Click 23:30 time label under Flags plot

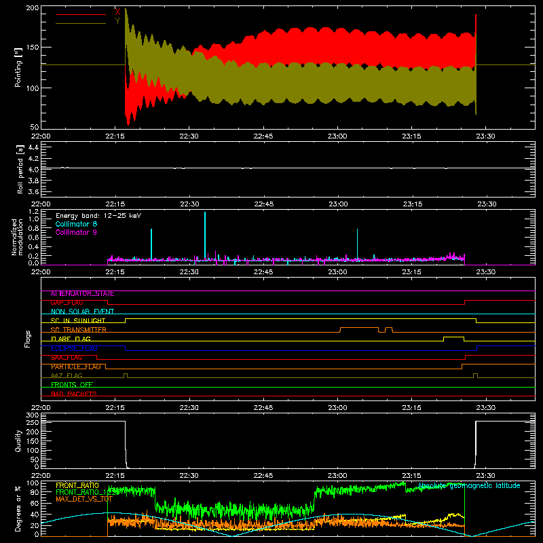(486, 408)
